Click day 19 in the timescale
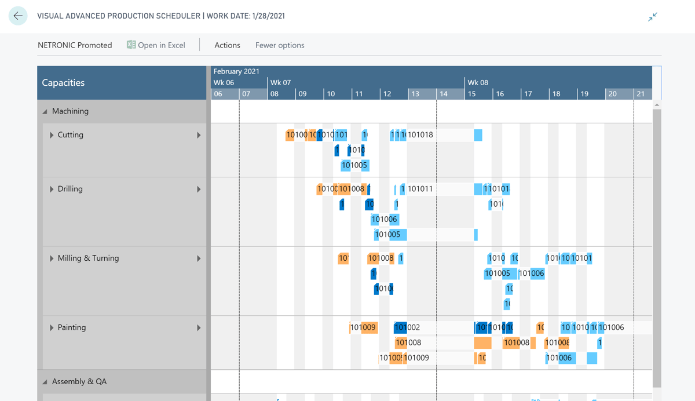Viewport: 695px width, 401px height. pos(591,94)
